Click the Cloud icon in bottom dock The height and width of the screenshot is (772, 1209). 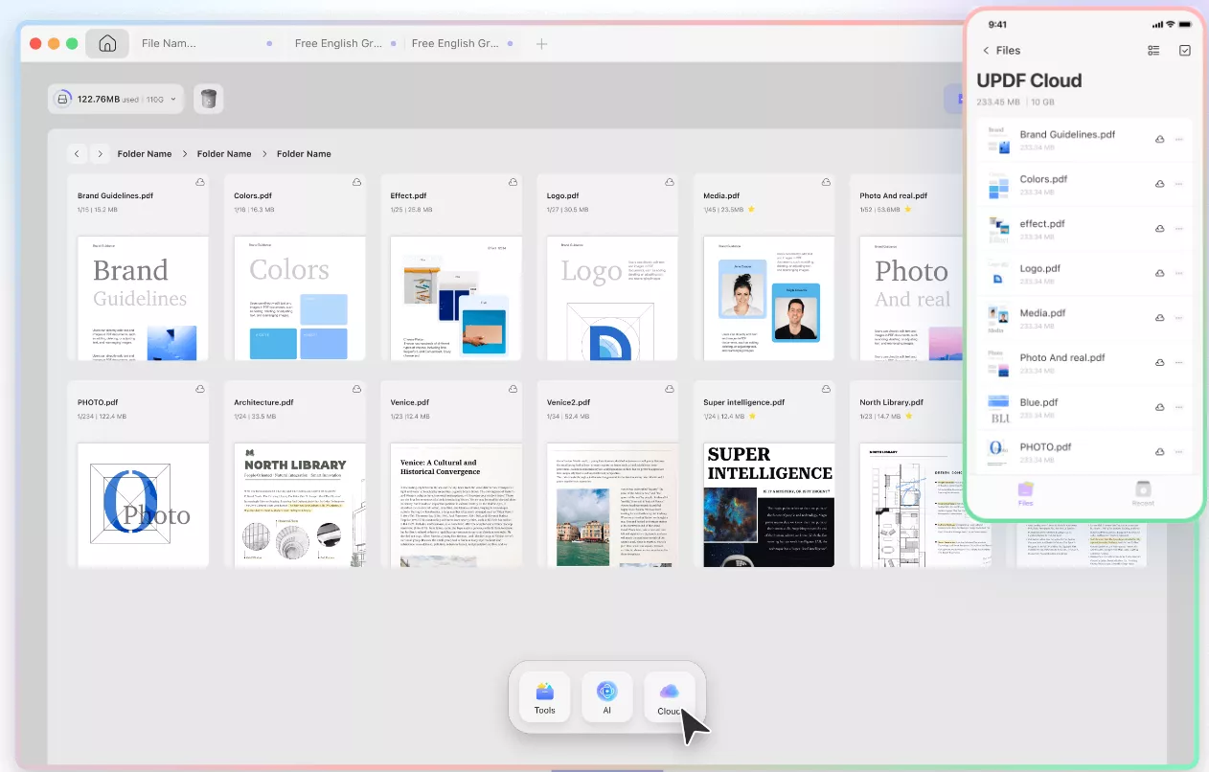(x=670, y=696)
